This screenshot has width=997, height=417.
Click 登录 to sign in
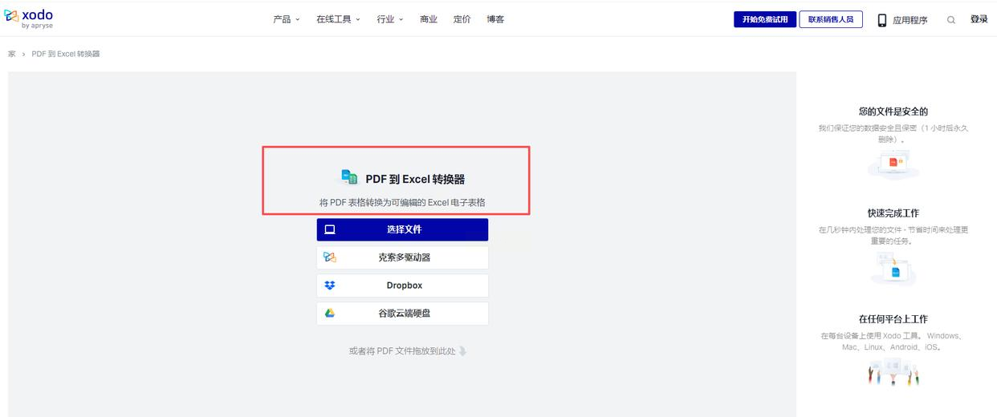coord(979,19)
